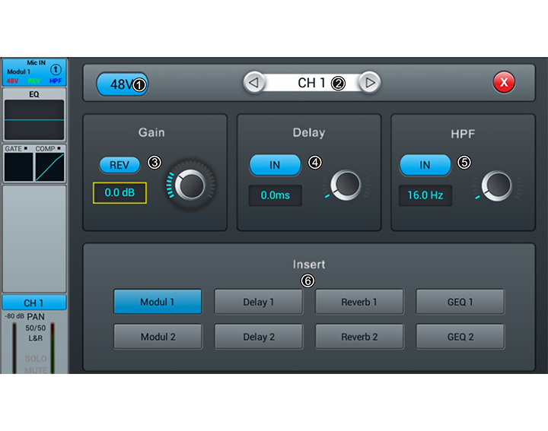Go to the next channel with right arrow
The width and height of the screenshot is (548, 431).
[x=369, y=83]
